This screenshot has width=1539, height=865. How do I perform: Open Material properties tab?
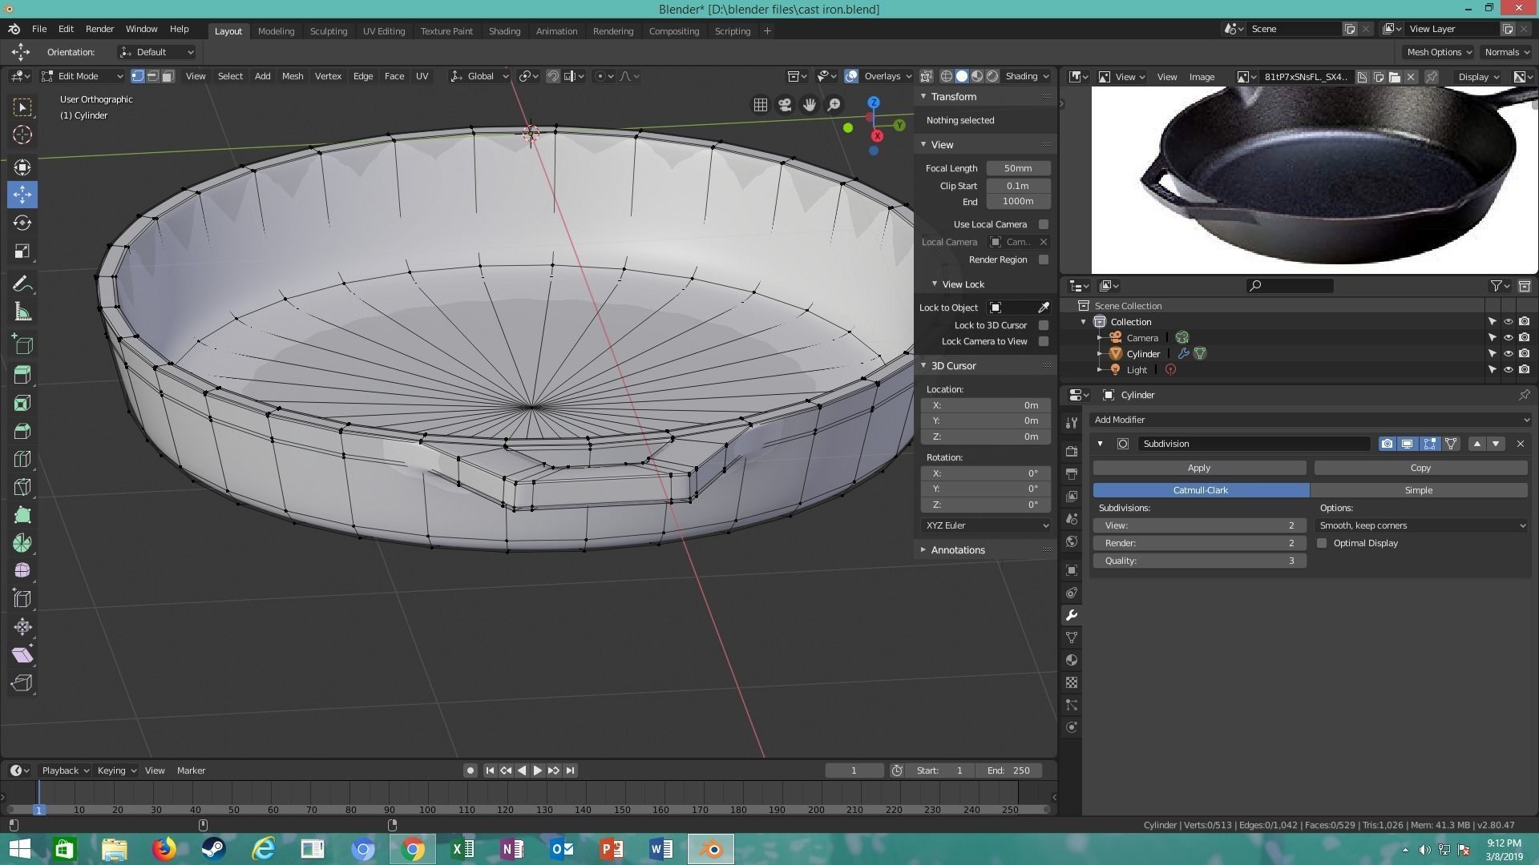click(x=1072, y=660)
